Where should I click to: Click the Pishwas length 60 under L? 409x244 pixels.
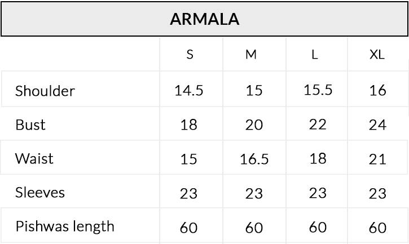(318, 227)
